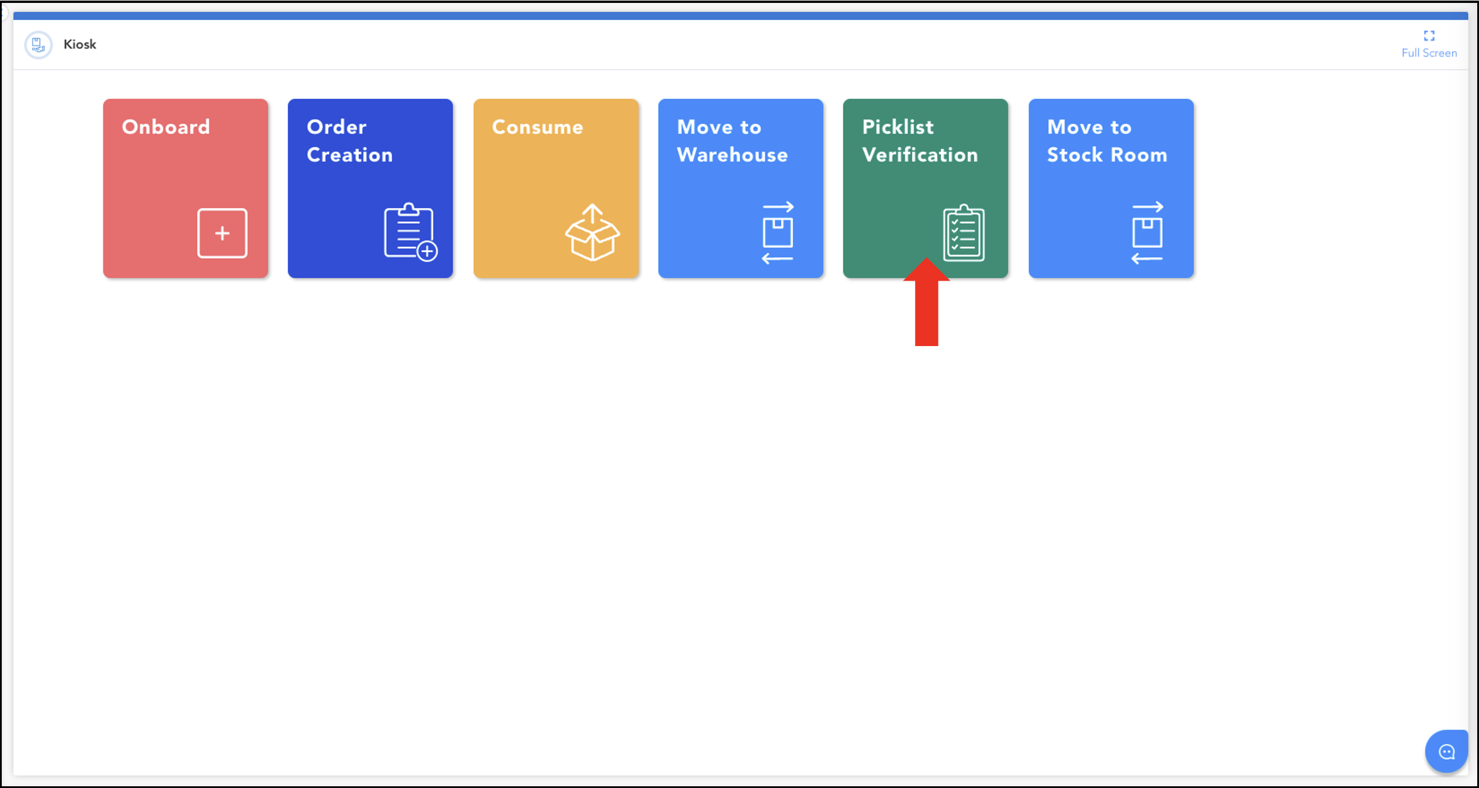Image resolution: width=1479 pixels, height=788 pixels.
Task: Click the Full Screen text link
Action: click(1429, 53)
